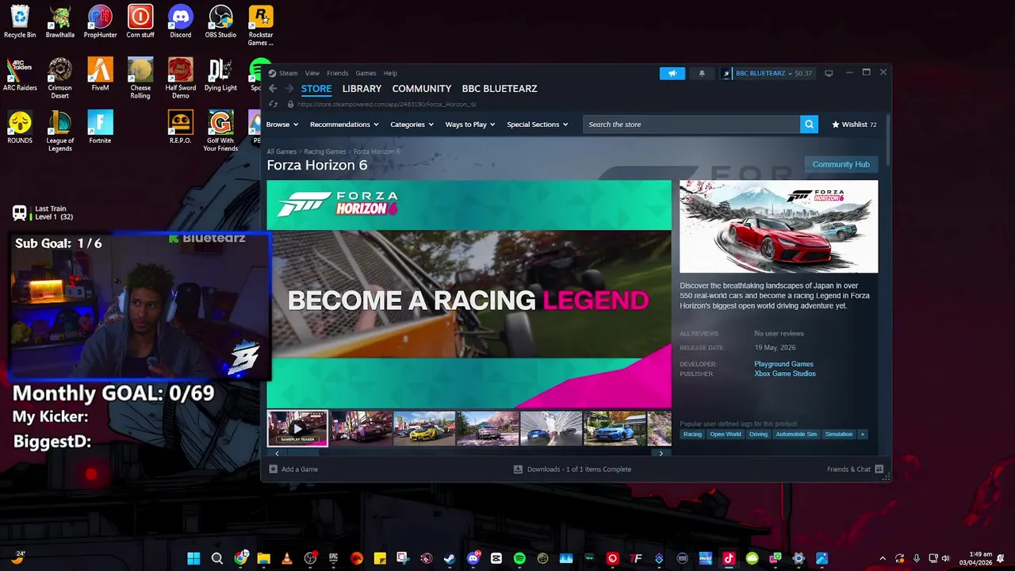
Task: Open the Games menu
Action: point(366,73)
